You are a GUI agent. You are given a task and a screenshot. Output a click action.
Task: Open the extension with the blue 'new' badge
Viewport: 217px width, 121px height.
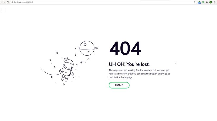199,2
